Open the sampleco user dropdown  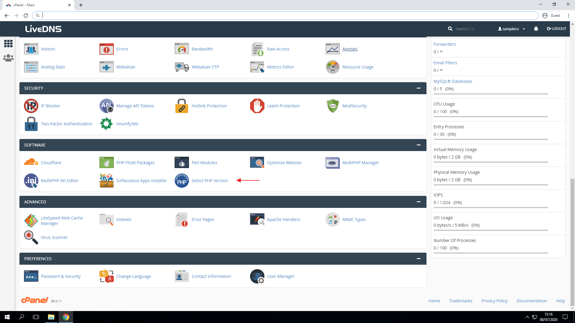tap(512, 29)
